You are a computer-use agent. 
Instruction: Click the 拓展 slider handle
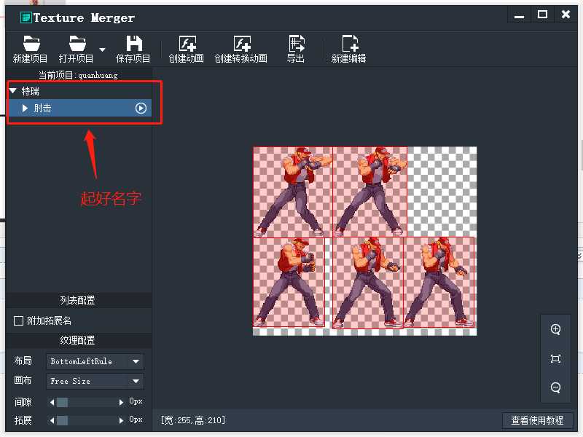click(62, 420)
